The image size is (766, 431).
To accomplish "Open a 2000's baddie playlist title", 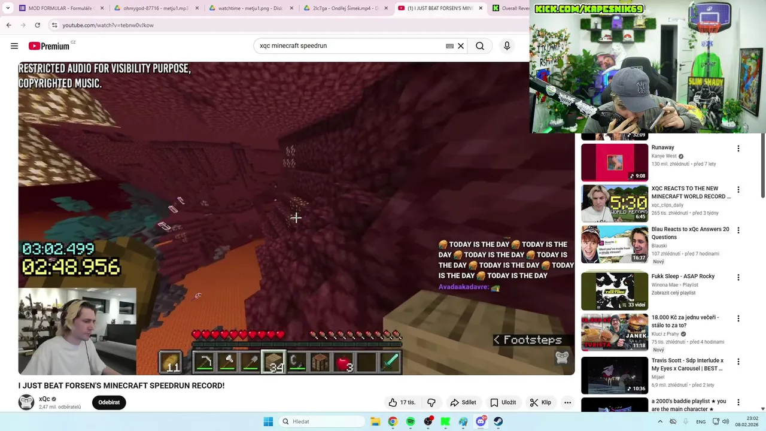I will pyautogui.click(x=688, y=405).
